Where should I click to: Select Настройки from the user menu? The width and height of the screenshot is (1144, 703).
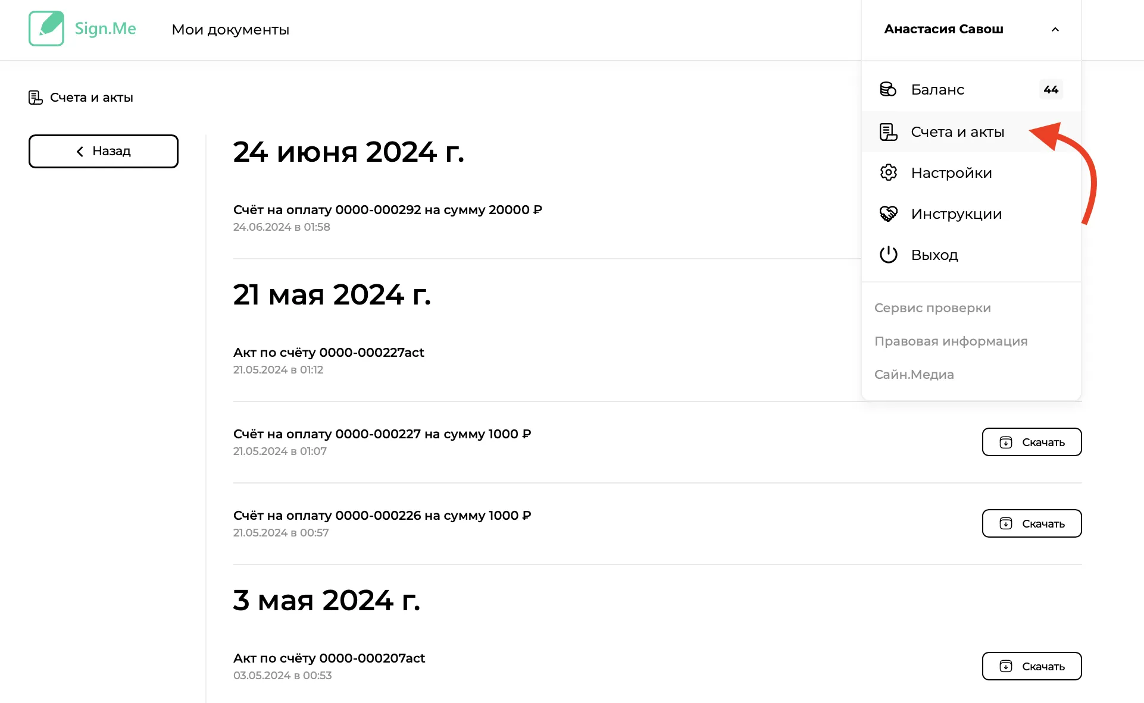tap(951, 172)
